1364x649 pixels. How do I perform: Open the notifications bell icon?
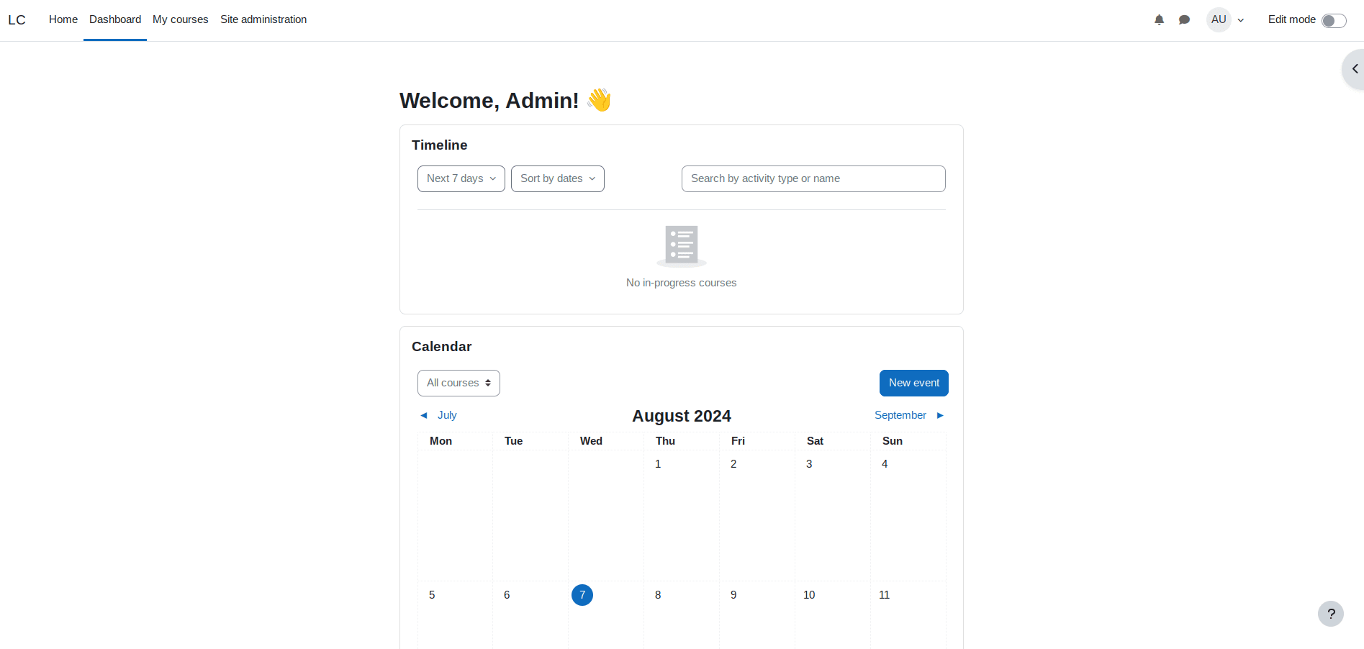click(1159, 20)
